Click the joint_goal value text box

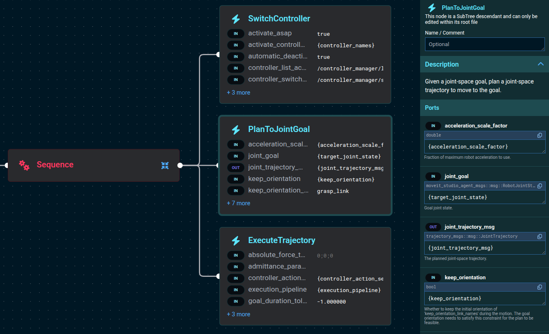(x=484, y=197)
